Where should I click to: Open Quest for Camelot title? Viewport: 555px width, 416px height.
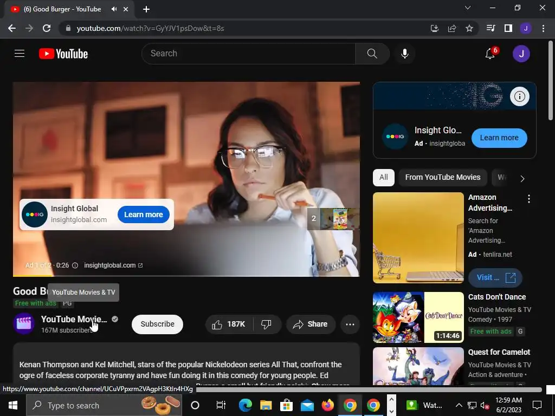pyautogui.click(x=499, y=352)
